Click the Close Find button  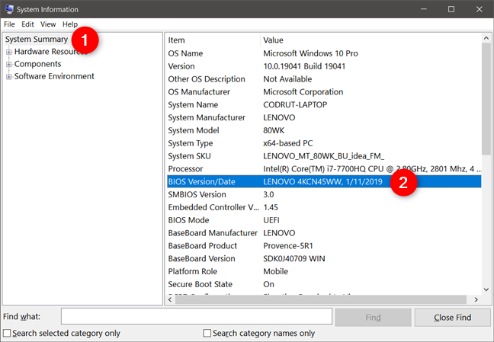[452, 318]
